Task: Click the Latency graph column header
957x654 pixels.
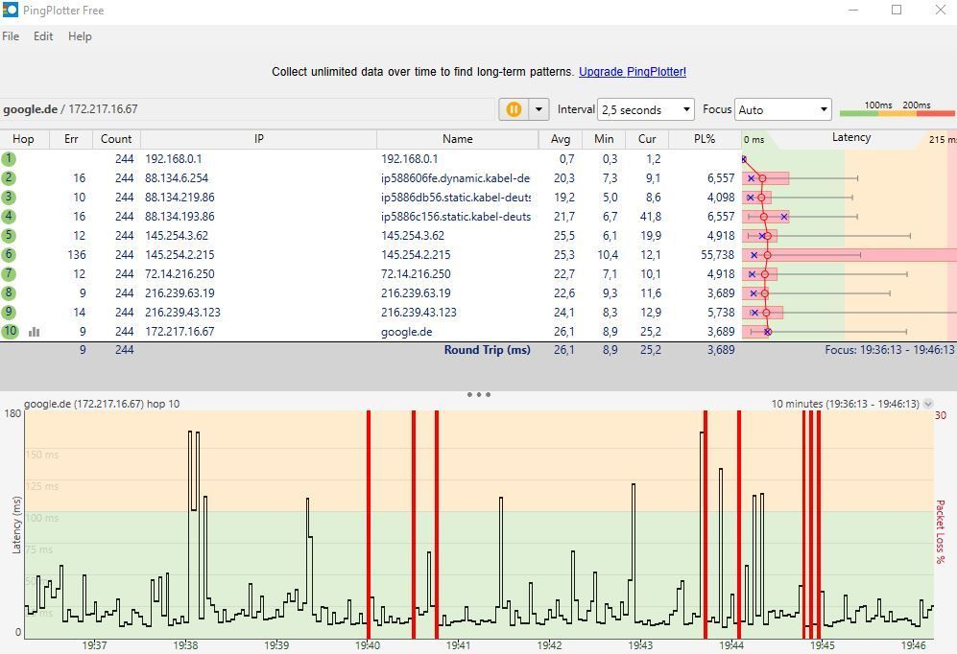Action: [850, 138]
